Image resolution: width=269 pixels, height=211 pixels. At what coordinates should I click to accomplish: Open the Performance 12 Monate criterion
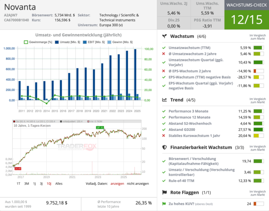pos(189,117)
